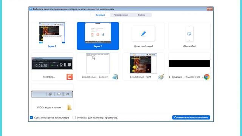The height and width of the screenshot is (136, 242).
Task: Toggle Совм.испол.звука компьютера checkbox
Action: (31, 117)
